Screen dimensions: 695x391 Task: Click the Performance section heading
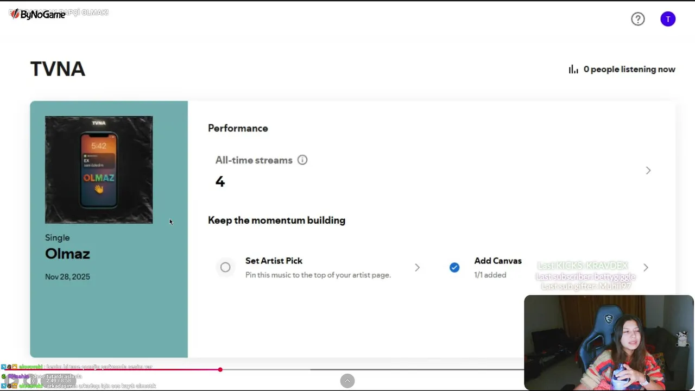[x=238, y=128]
